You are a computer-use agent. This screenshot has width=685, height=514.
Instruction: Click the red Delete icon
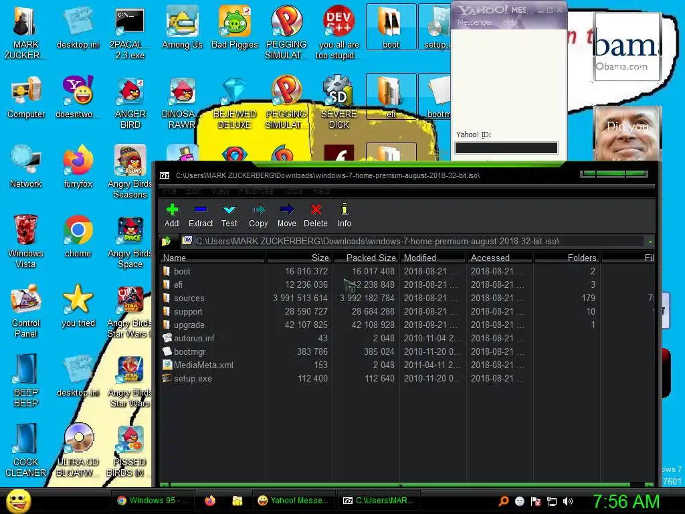coord(316,209)
